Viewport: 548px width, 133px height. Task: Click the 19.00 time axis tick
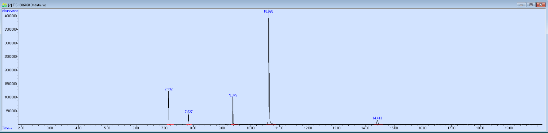pyautogui.click(x=509, y=128)
